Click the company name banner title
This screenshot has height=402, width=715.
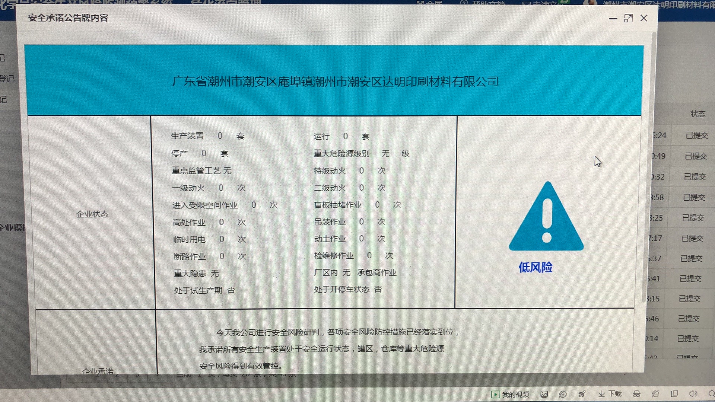tap(335, 82)
